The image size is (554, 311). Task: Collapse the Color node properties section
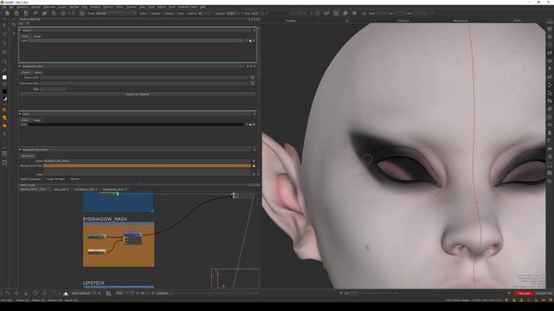(20, 114)
